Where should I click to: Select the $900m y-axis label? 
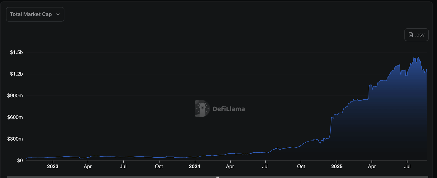[15, 96]
